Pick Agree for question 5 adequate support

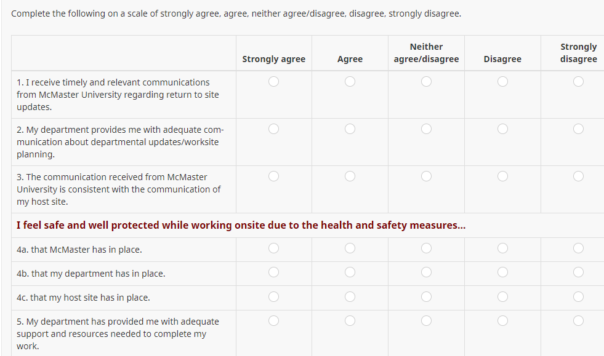350,320
